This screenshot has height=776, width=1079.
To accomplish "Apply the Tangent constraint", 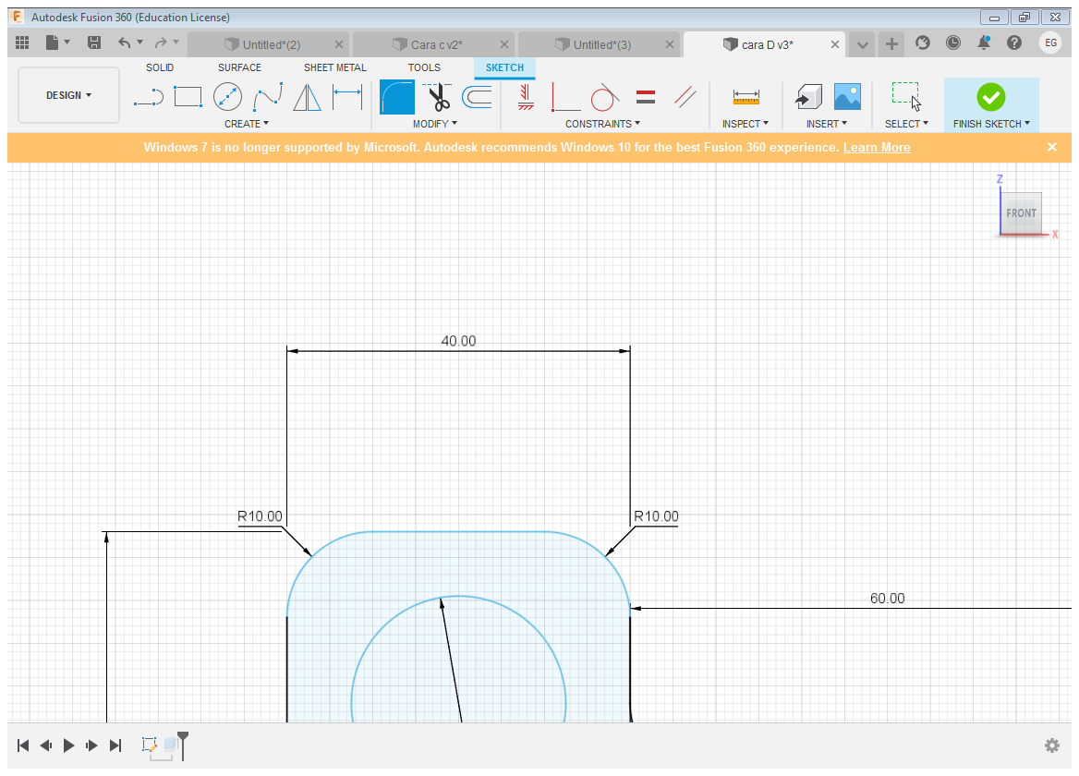I will pos(604,96).
